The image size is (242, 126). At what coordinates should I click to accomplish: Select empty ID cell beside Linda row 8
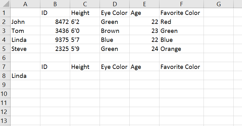(55, 76)
